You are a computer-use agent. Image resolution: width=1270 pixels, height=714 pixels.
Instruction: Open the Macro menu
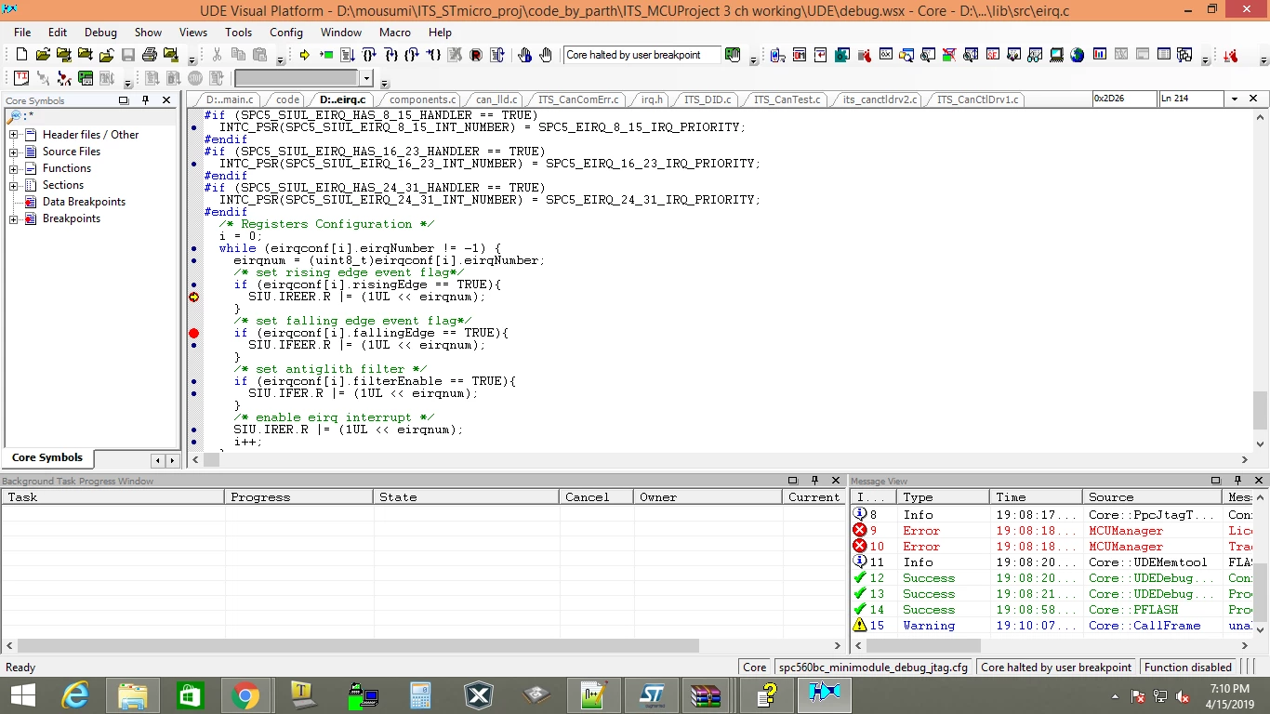point(395,32)
